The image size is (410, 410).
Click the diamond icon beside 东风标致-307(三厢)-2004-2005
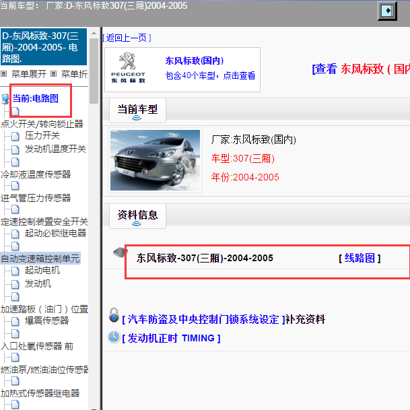click(x=120, y=252)
